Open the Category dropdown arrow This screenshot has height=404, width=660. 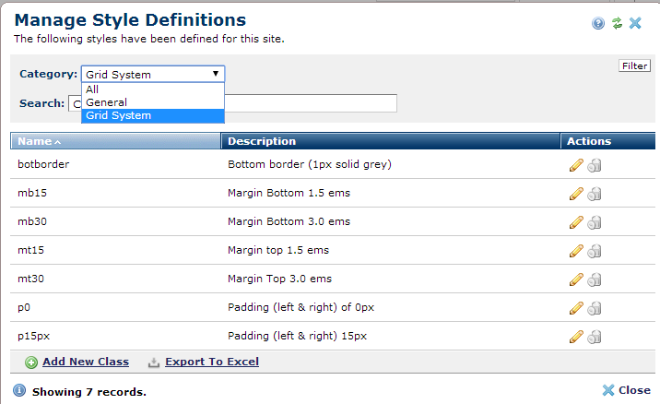(216, 74)
